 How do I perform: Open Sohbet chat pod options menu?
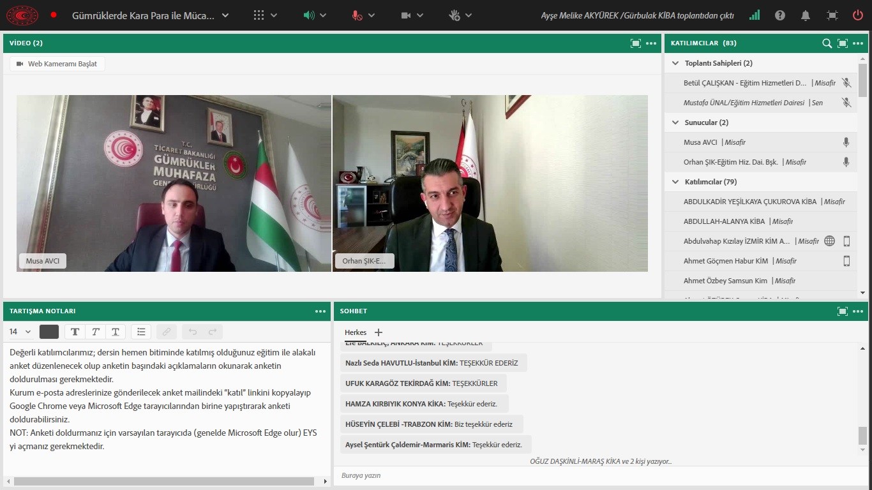(858, 311)
